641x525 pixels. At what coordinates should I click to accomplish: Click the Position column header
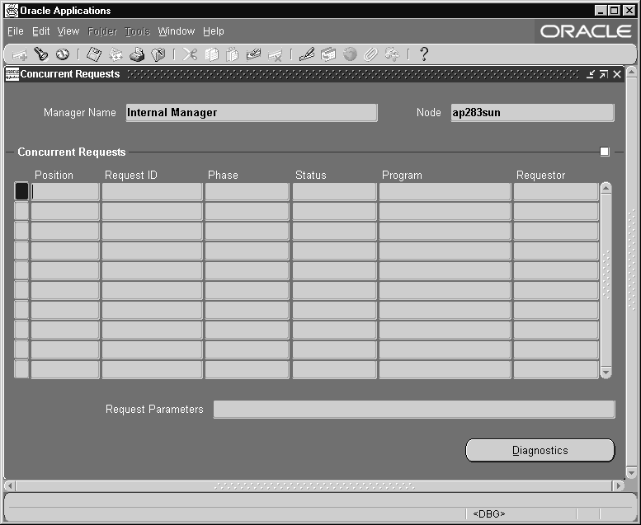tap(54, 176)
